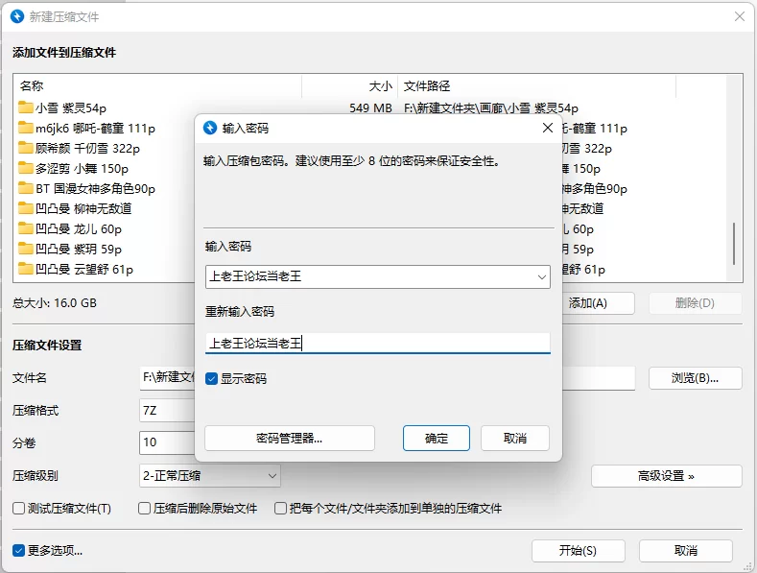Click the folder icon for 多涩剪 小舞 150p
The width and height of the screenshot is (757, 573).
click(x=26, y=168)
